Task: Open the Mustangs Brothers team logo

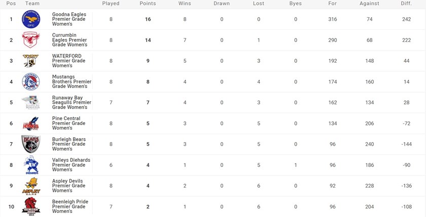Action: click(30, 82)
